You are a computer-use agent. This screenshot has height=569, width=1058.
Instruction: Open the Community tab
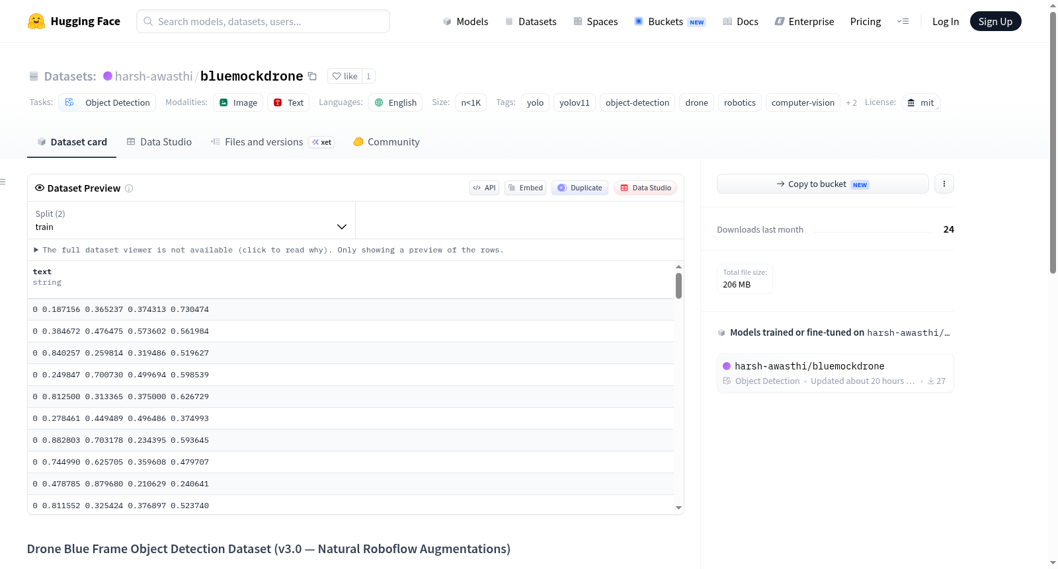pyautogui.click(x=386, y=142)
